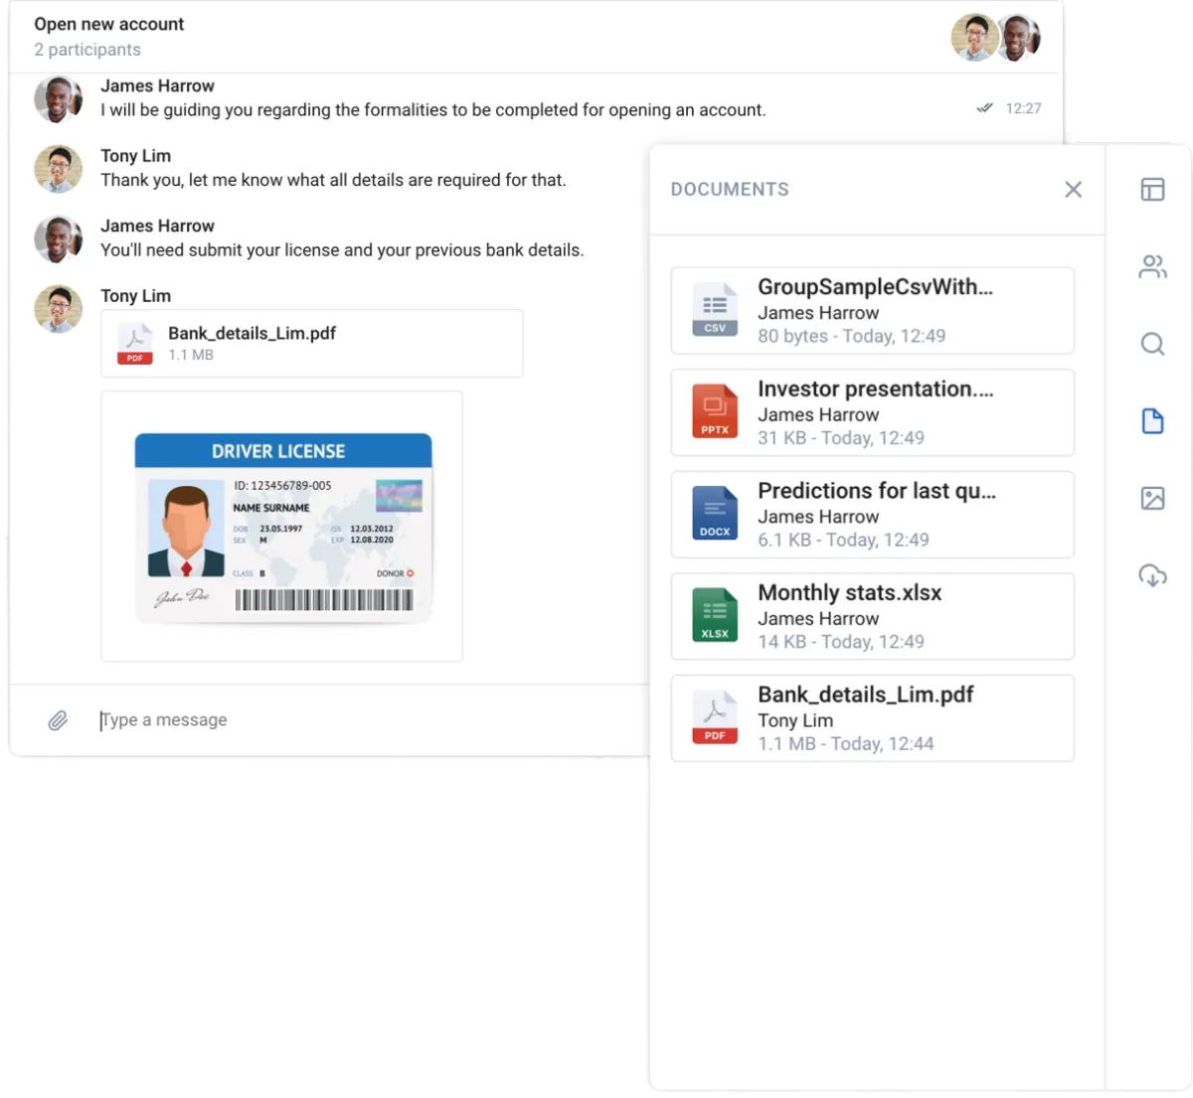This screenshot has height=1098, width=1193.
Task: Click the Type a message field
Action: click(368, 720)
